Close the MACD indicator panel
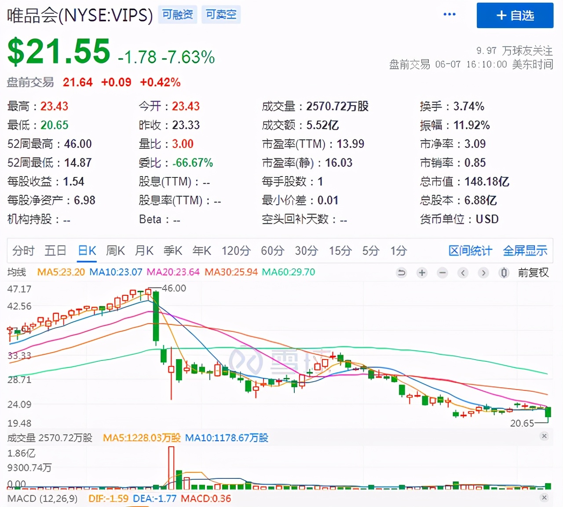Image resolution: width=563 pixels, height=507 pixels. pos(545,497)
